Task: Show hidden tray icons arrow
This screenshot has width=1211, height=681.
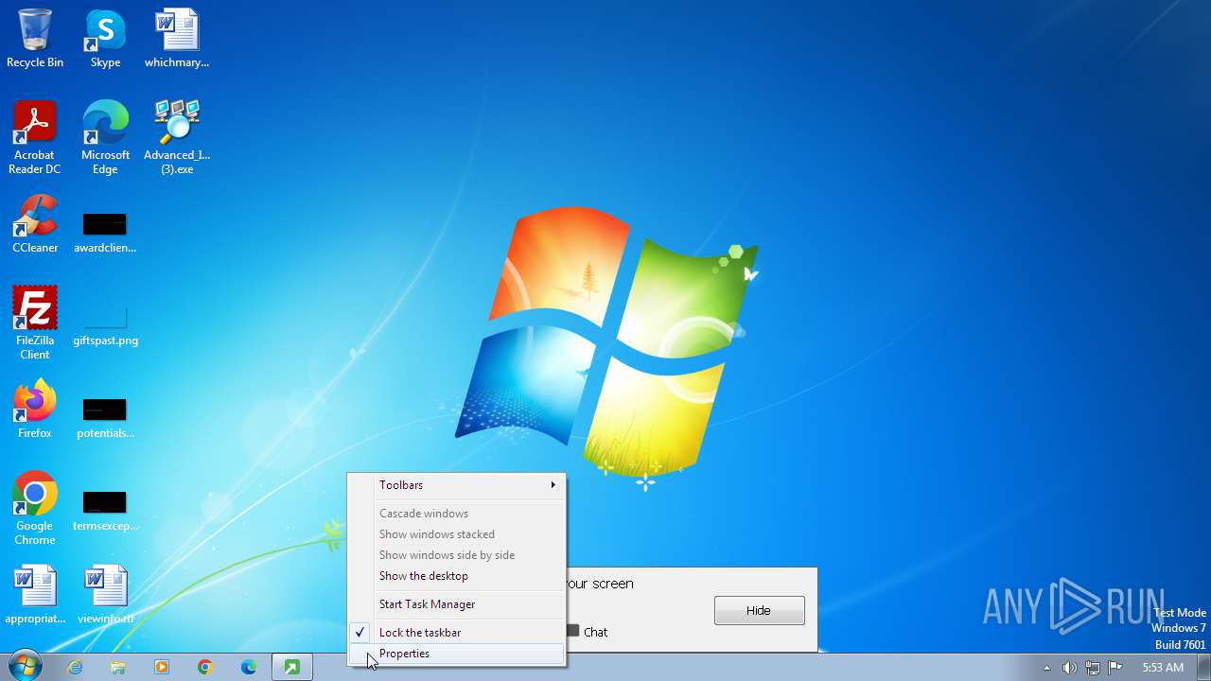Action: click(1046, 668)
